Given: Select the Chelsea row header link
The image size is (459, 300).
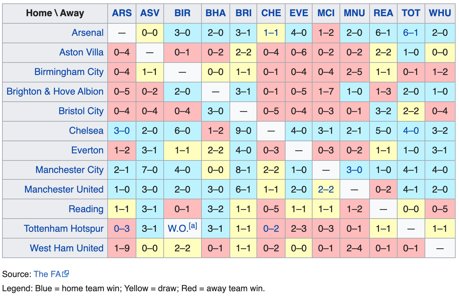Looking at the screenshot, I should 86,131.
